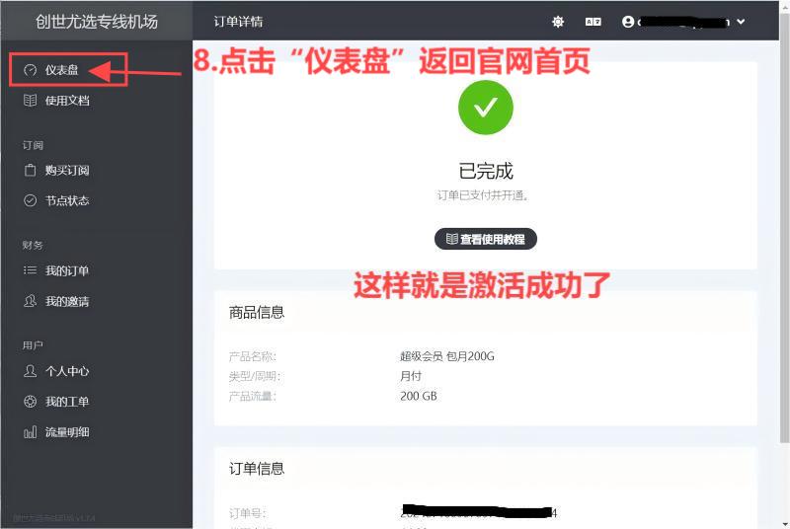Click the 我的订单 list icon
Viewport: 790px width, 529px height.
[x=31, y=270]
